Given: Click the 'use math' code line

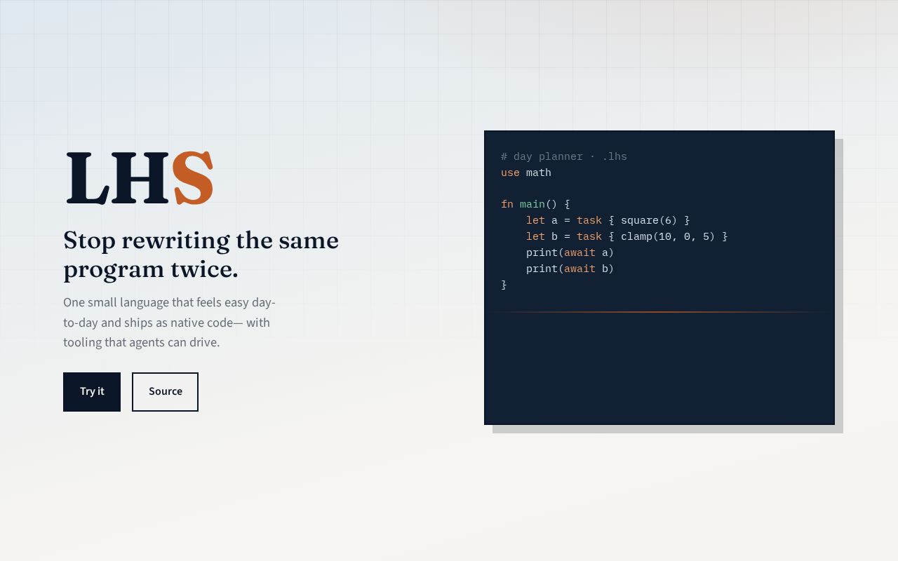Looking at the screenshot, I should (x=526, y=173).
